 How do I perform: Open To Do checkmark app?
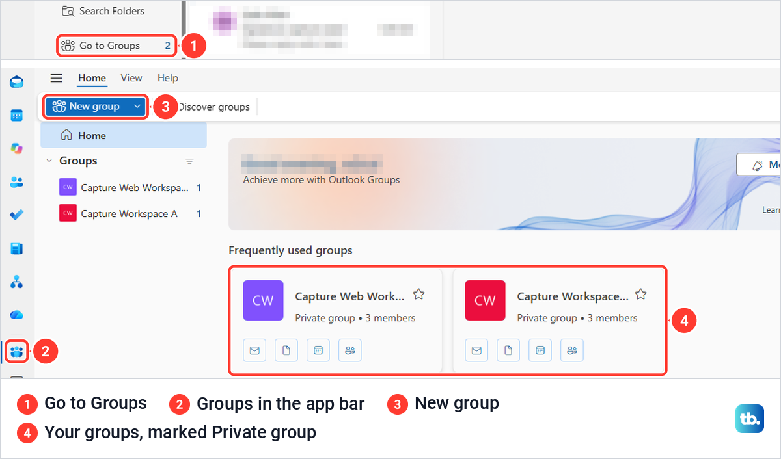pos(17,215)
